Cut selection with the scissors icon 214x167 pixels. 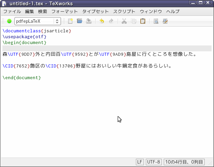click(x=124, y=21)
